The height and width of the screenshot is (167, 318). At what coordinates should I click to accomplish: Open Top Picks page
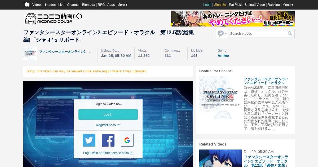click(x=236, y=5)
